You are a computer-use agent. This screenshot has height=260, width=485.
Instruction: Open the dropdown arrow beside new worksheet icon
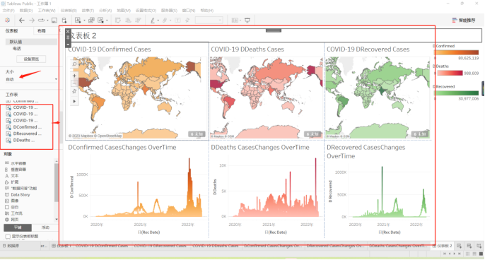click(84, 20)
